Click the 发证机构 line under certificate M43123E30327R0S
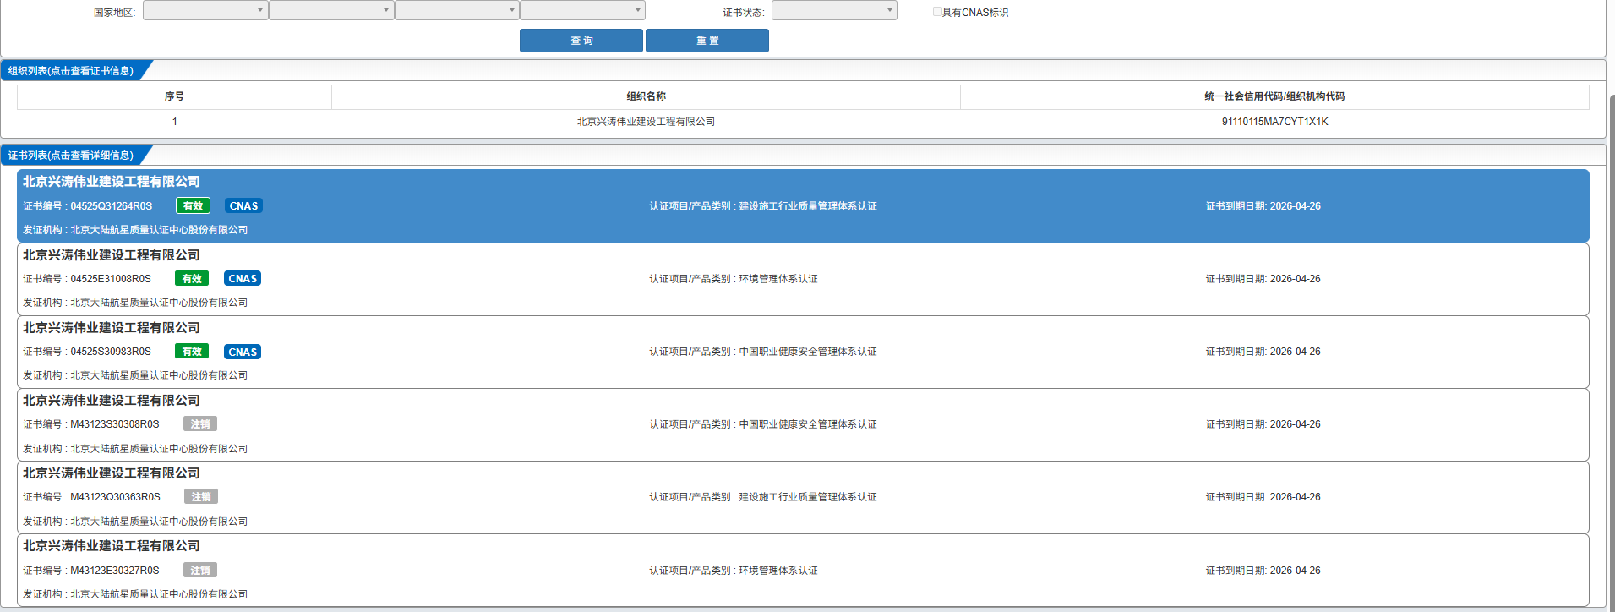This screenshot has height=612, width=1615. coord(135,594)
